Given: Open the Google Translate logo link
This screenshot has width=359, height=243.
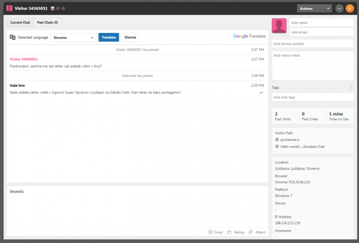Looking at the screenshot, I should click(250, 36).
